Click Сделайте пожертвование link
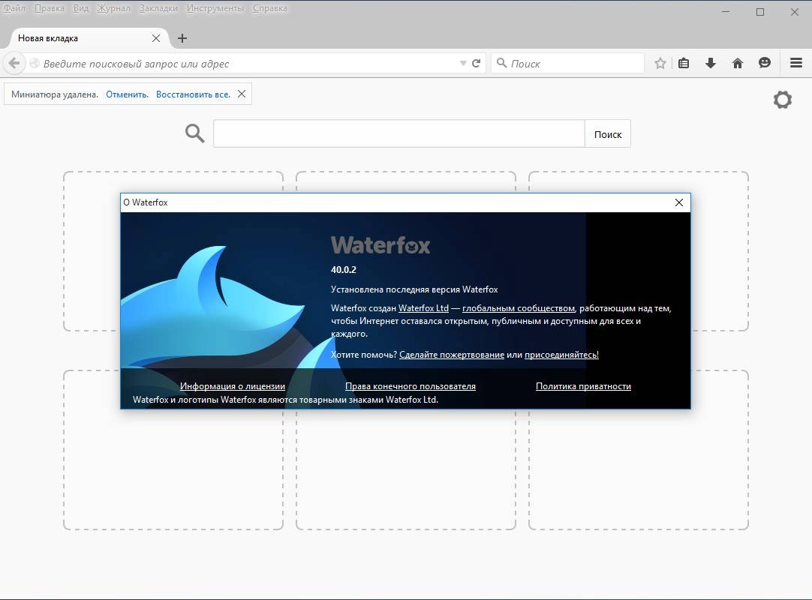812x600 pixels. [452, 355]
